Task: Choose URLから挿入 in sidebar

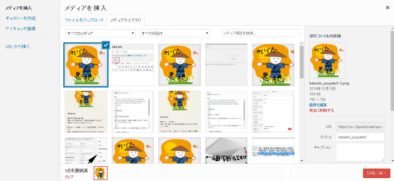Action: (x=18, y=47)
